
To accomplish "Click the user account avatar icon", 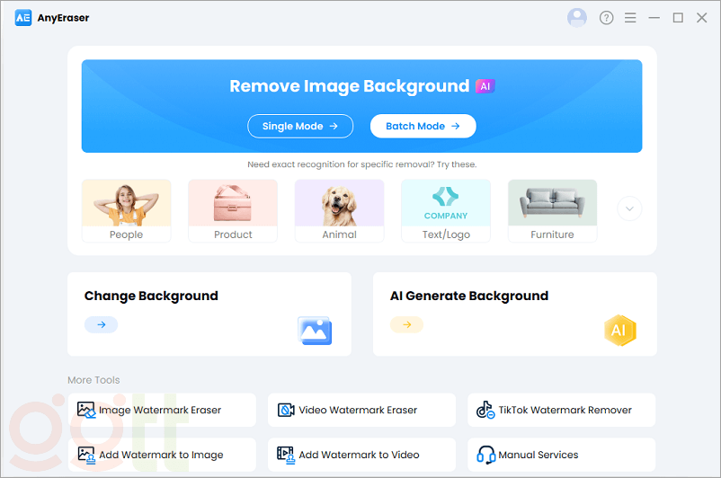I will click(577, 18).
